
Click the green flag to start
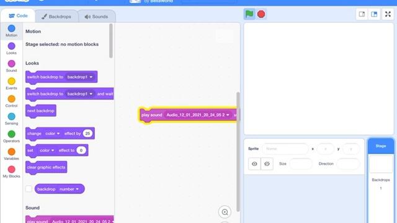249,14
